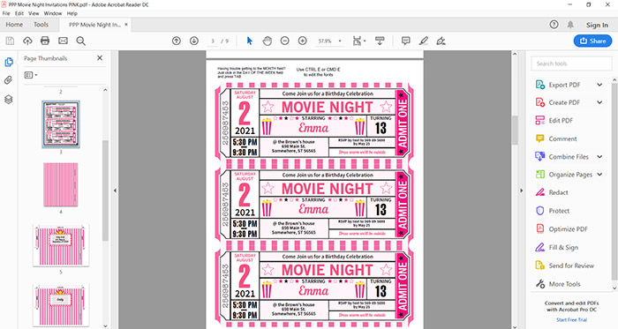
Task: Open the Window menu
Action: pos(53,13)
